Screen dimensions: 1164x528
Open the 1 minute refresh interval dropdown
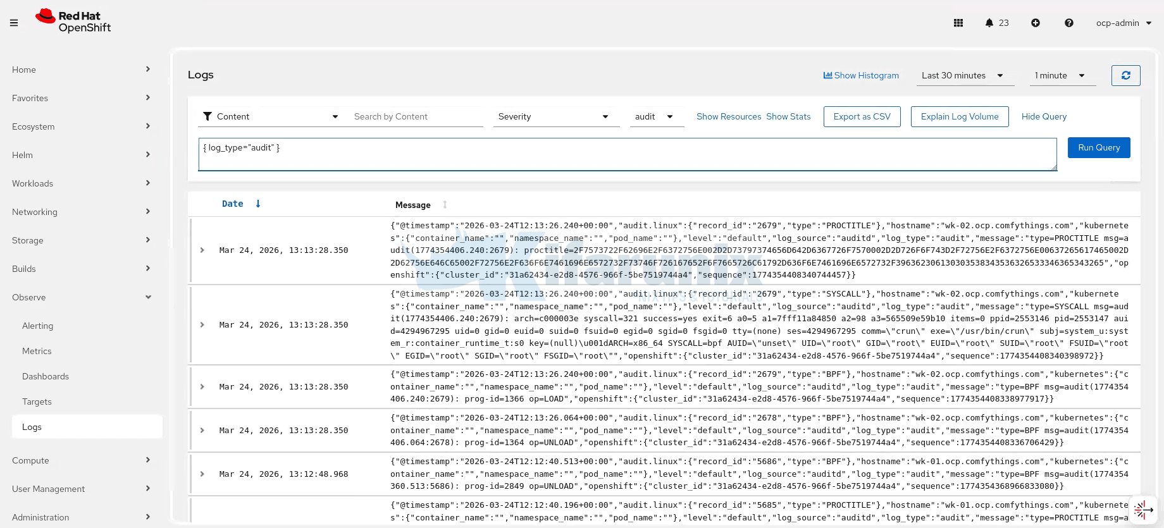point(1063,75)
